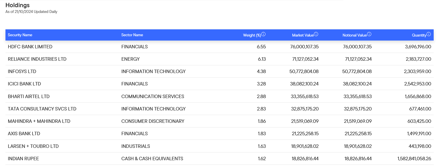Screen dimensions: 440x168
Task: Click BHARTI AIRTEL LTD security name
Action: pyautogui.click(x=29, y=96)
